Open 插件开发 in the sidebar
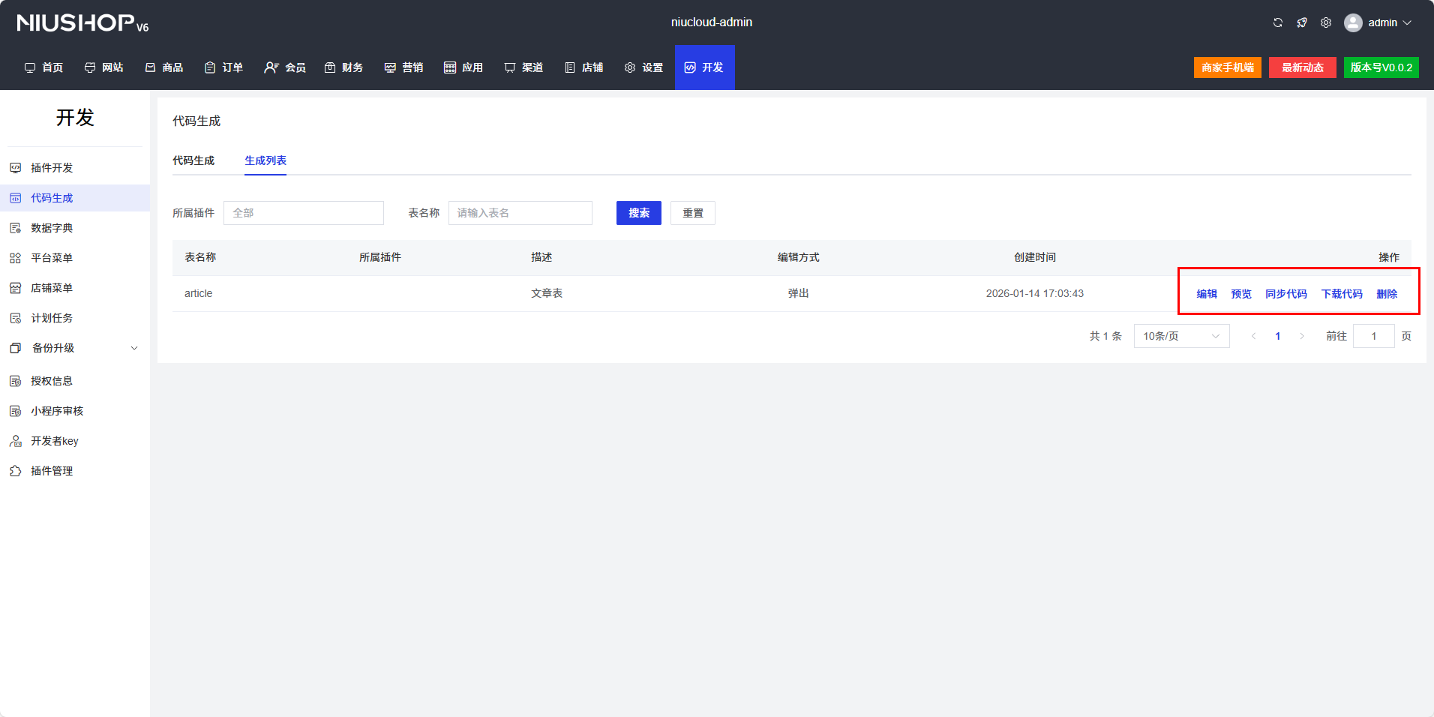Viewport: 1434px width, 717px height. [52, 168]
